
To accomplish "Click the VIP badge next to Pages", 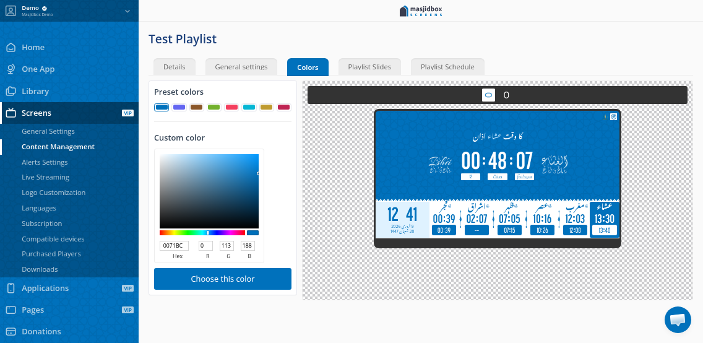I will (127, 310).
